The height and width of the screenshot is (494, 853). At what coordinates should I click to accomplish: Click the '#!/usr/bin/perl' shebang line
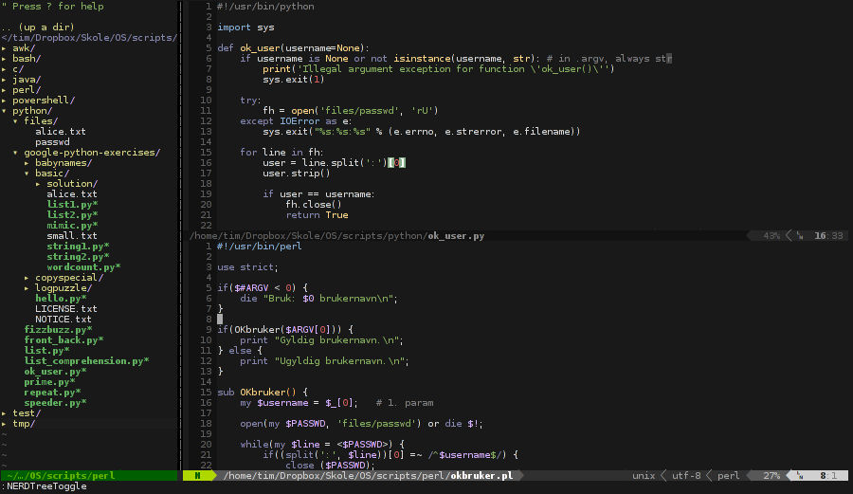click(260, 247)
